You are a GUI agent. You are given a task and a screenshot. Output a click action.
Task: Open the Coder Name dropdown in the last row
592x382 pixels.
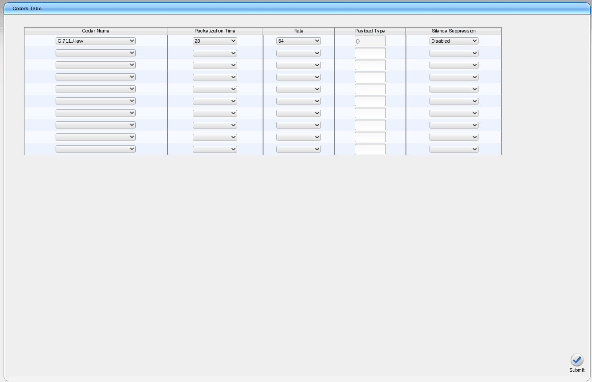[x=96, y=149]
